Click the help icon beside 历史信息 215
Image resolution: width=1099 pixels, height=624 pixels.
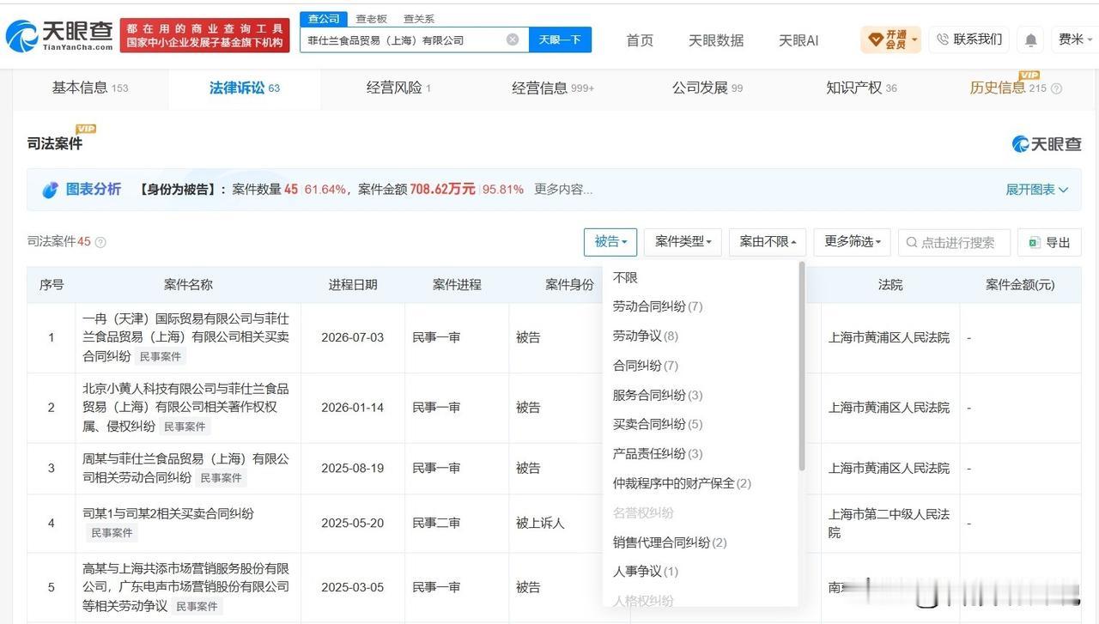point(1056,88)
